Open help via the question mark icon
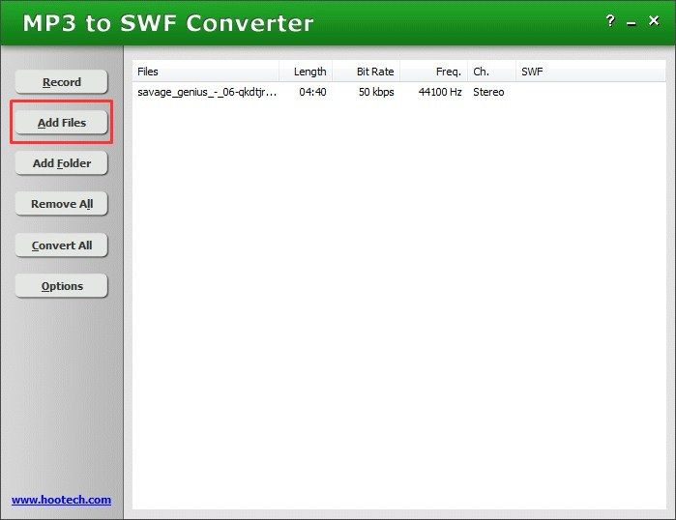This screenshot has width=676, height=520. [610, 20]
